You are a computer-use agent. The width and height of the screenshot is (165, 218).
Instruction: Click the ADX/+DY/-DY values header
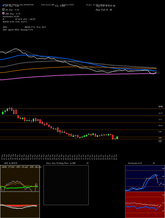coord(21,167)
